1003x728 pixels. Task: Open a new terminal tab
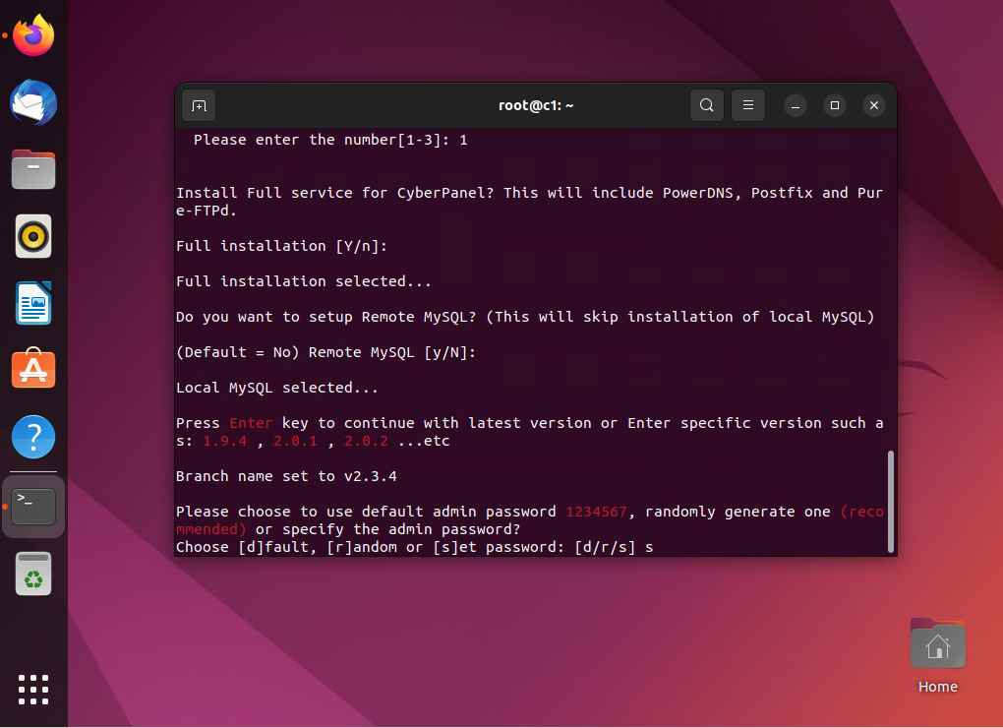[x=199, y=105]
